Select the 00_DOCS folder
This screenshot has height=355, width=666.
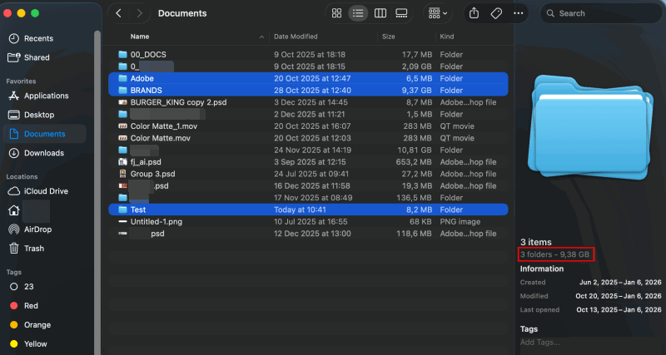click(x=308, y=54)
